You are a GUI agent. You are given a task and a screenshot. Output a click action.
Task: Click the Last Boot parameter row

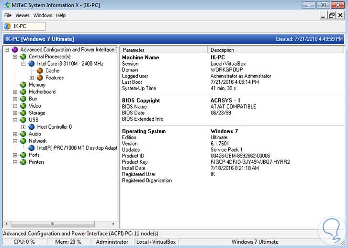click(232, 82)
